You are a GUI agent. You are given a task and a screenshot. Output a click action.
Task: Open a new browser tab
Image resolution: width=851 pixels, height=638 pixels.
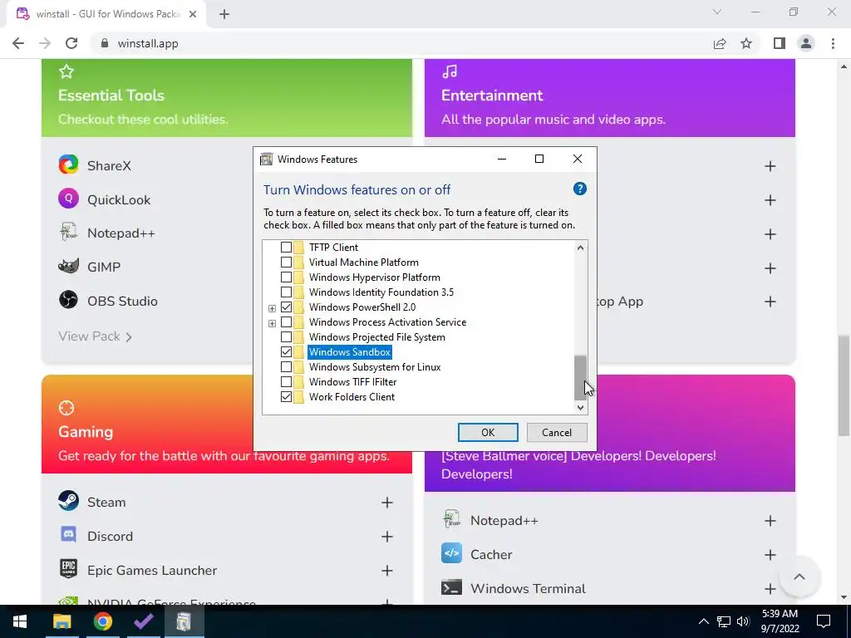coord(224,15)
